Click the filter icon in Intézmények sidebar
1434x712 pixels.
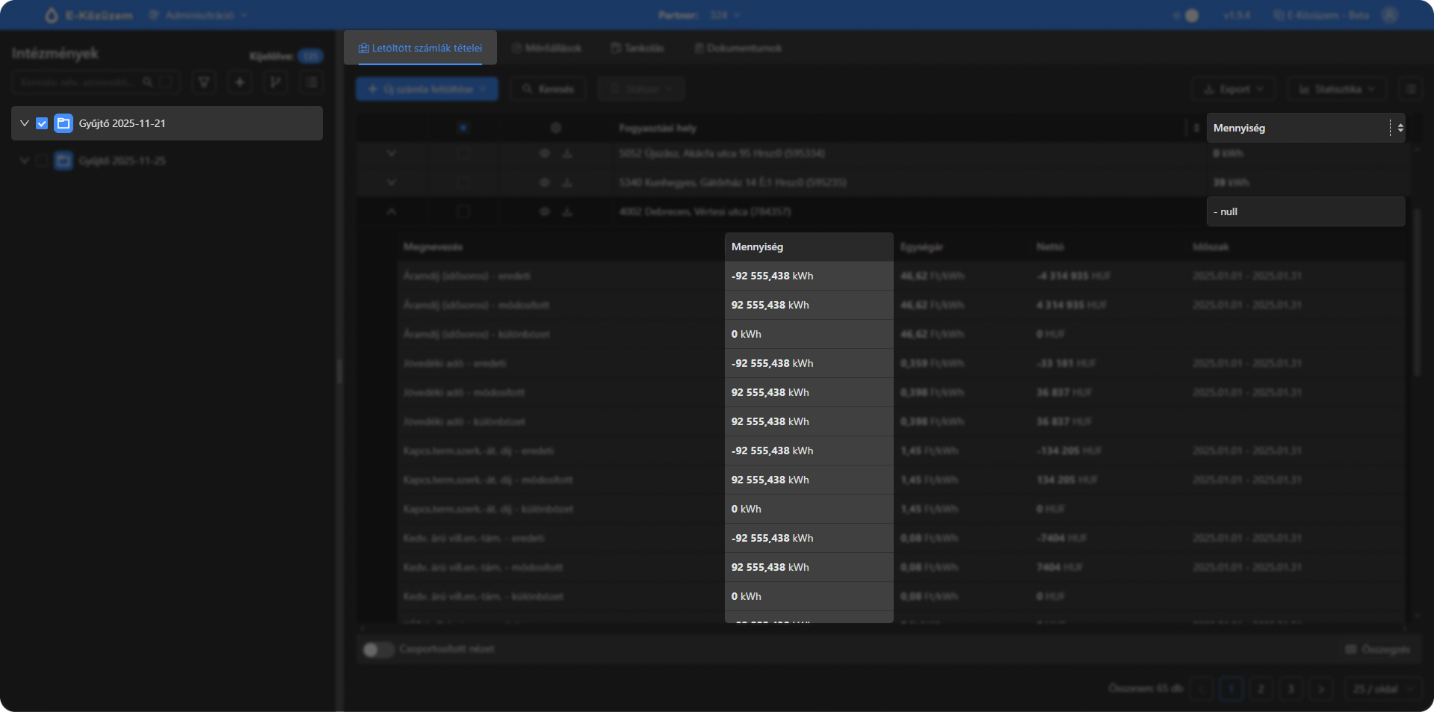point(203,82)
